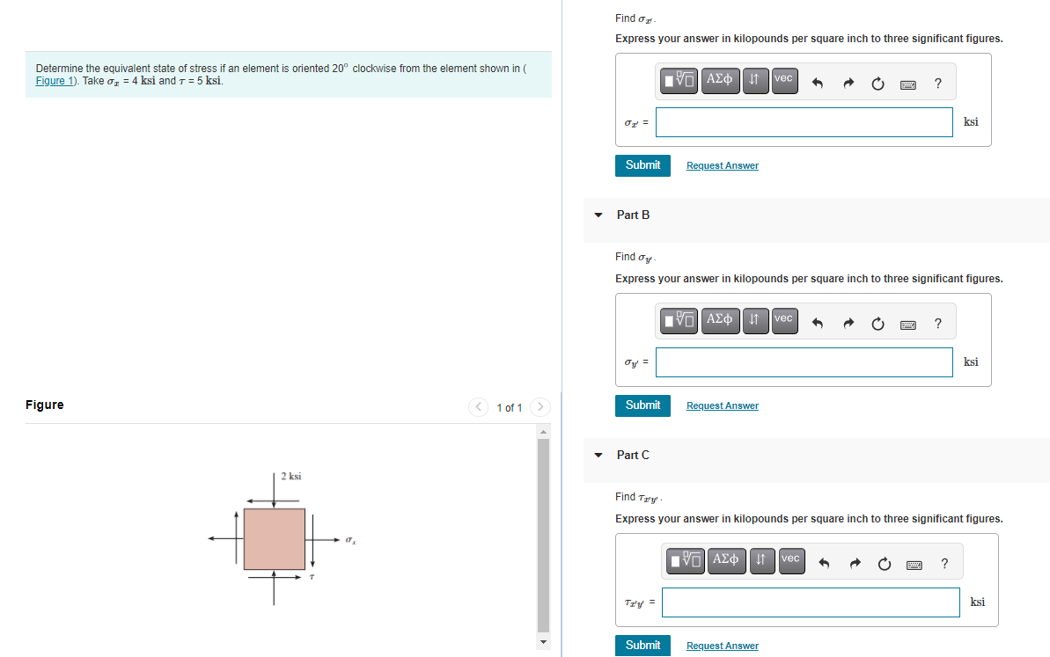This screenshot has width=1050, height=657.
Task: Open the math templates icon in Part C toolbar
Action: pos(685,561)
